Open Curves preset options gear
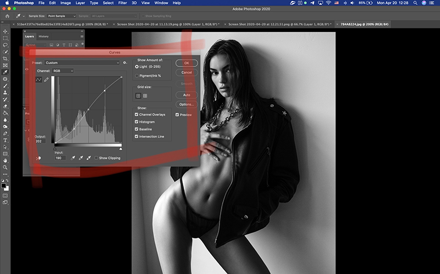Image resolution: width=440 pixels, height=274 pixels. (125, 63)
